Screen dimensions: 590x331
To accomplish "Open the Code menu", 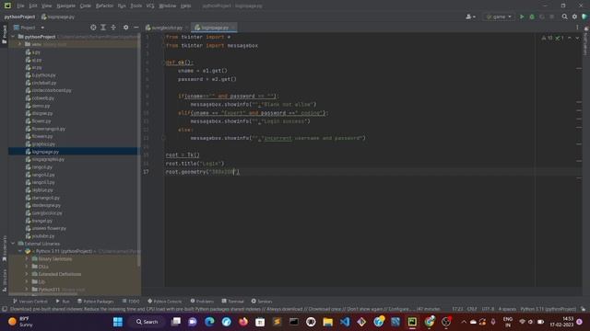I will pyautogui.click(x=86, y=6).
